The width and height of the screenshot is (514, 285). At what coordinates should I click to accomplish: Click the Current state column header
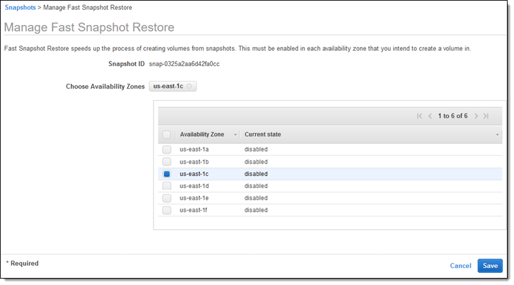263,135
